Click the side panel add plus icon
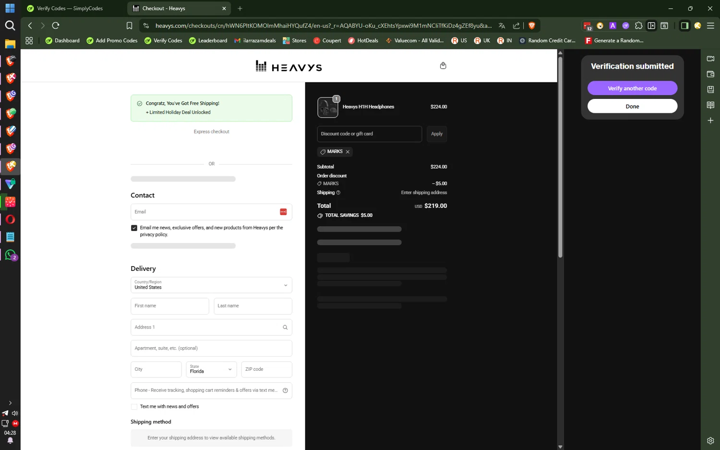Screen dimensions: 720x450 (710, 121)
